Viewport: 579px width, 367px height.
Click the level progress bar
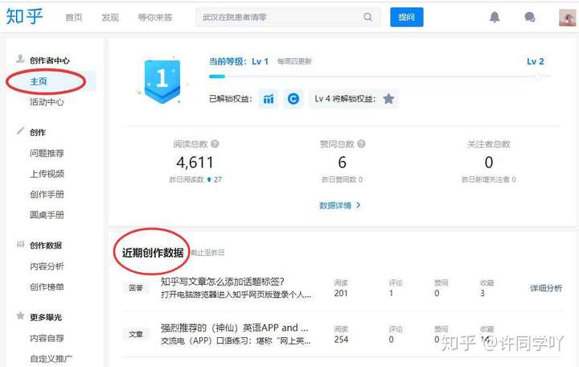coord(380,76)
